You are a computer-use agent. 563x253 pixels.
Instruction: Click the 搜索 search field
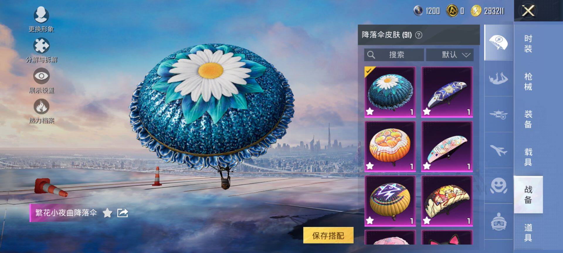click(x=394, y=55)
